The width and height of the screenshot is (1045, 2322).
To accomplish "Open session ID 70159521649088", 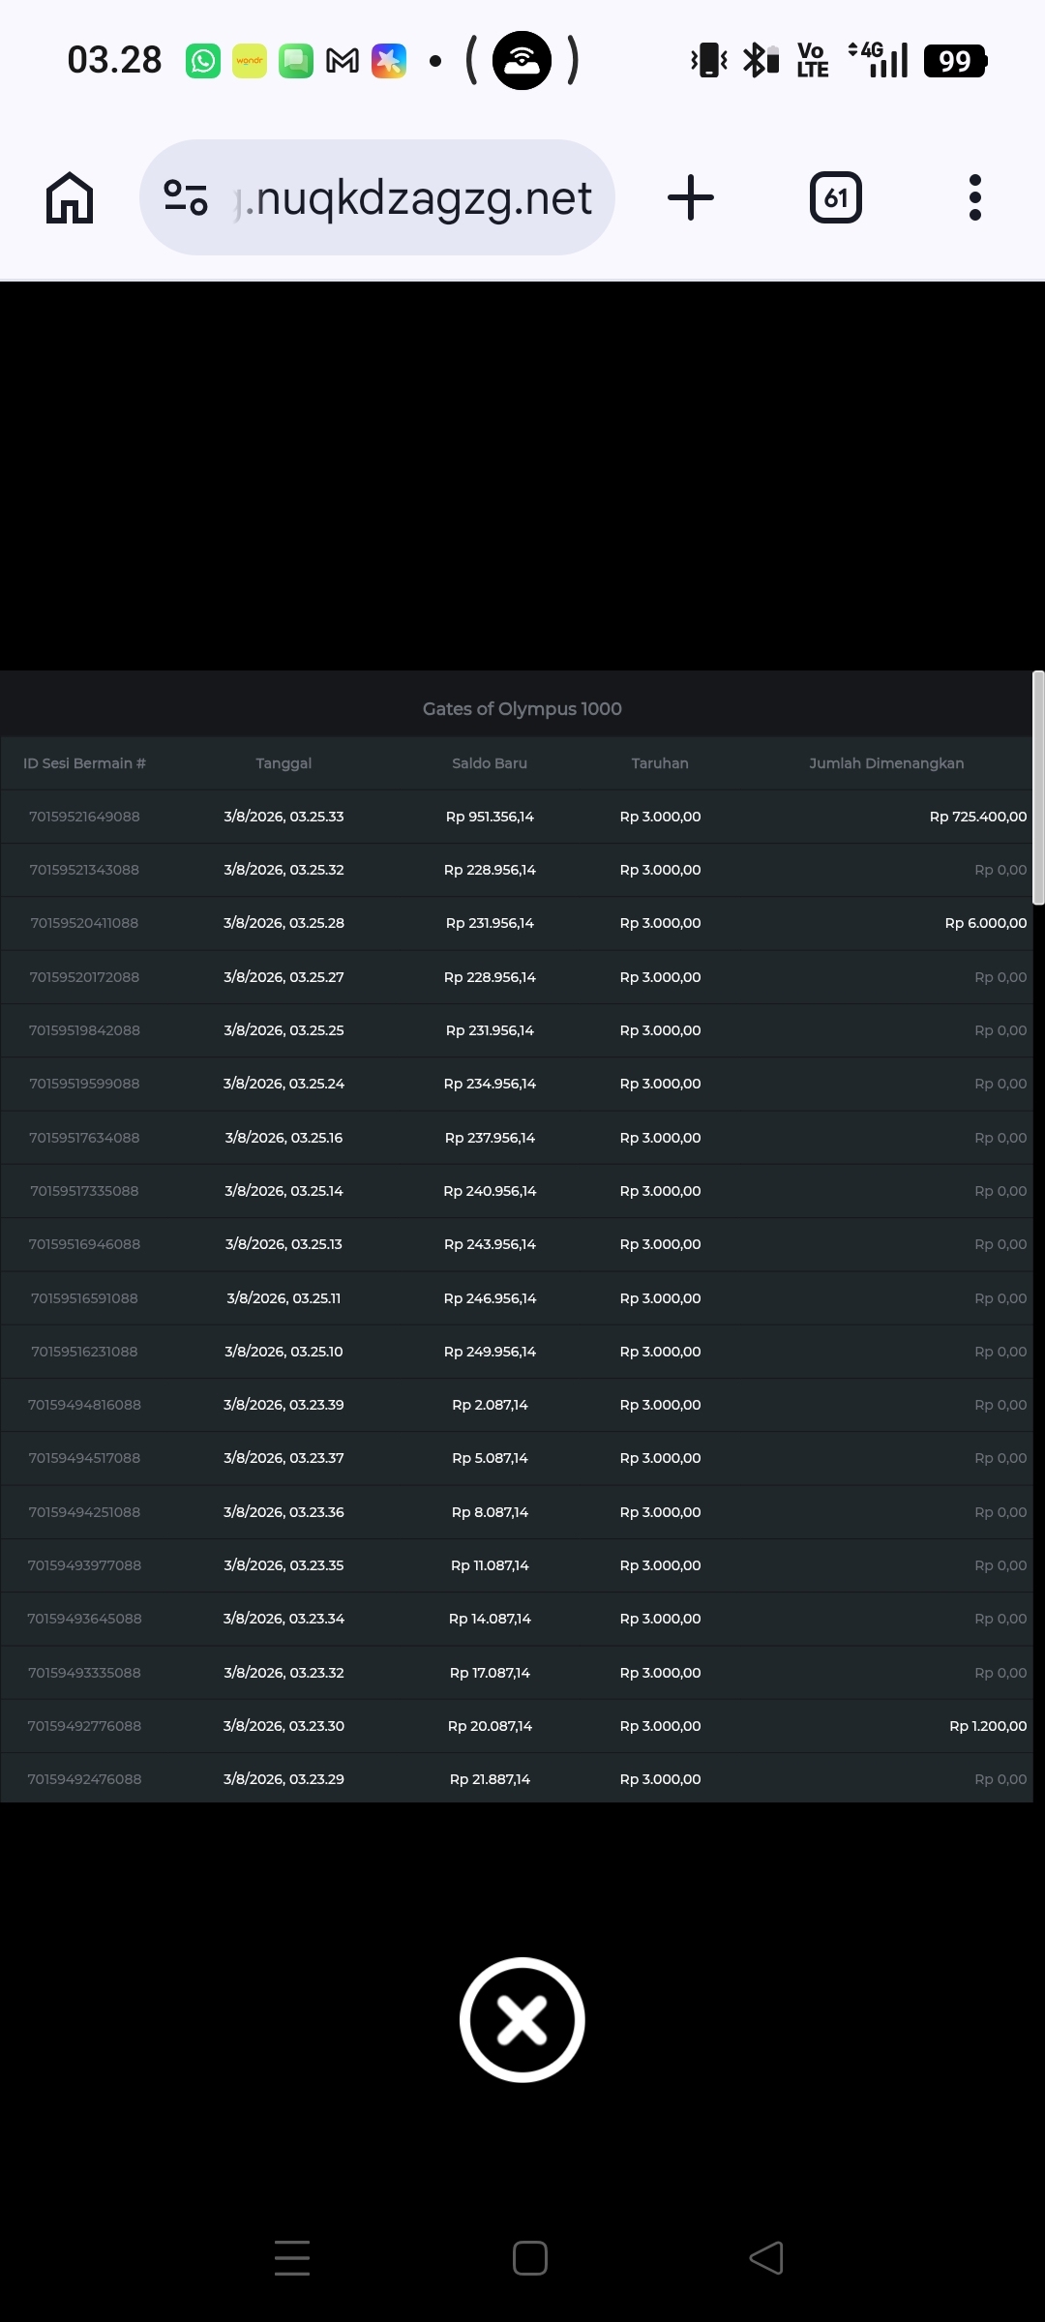I will pos(84,817).
